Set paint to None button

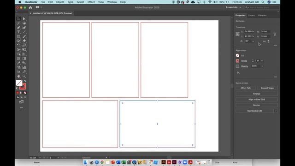[x=25, y=93]
